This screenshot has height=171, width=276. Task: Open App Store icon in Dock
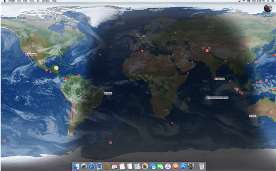point(183,166)
